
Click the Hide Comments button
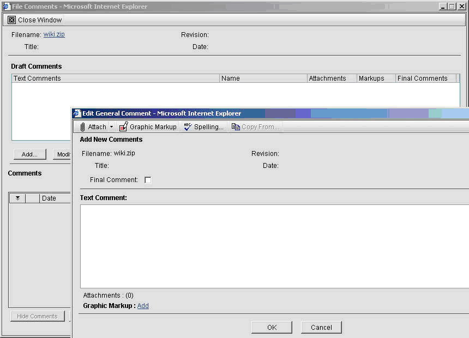pos(38,316)
